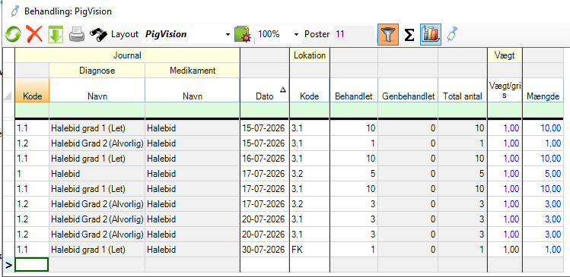Click the green download arrow icon
Viewport: 570px width, 277px height.
tap(56, 35)
